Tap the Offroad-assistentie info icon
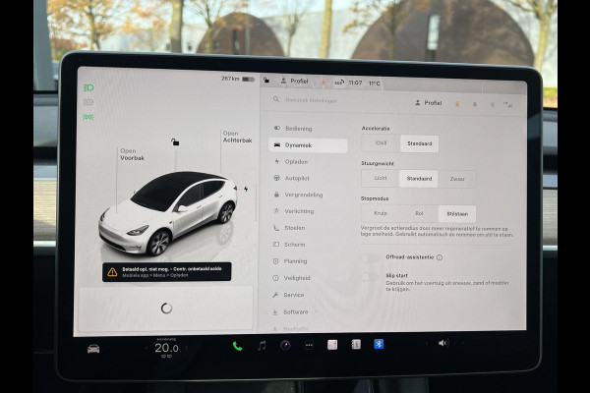Viewport: 590px width, 393px height. pos(440,257)
